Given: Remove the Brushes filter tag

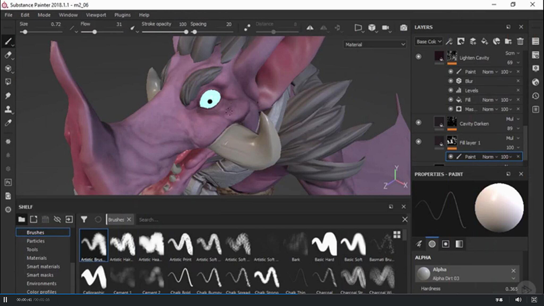Looking at the screenshot, I should [x=129, y=220].
